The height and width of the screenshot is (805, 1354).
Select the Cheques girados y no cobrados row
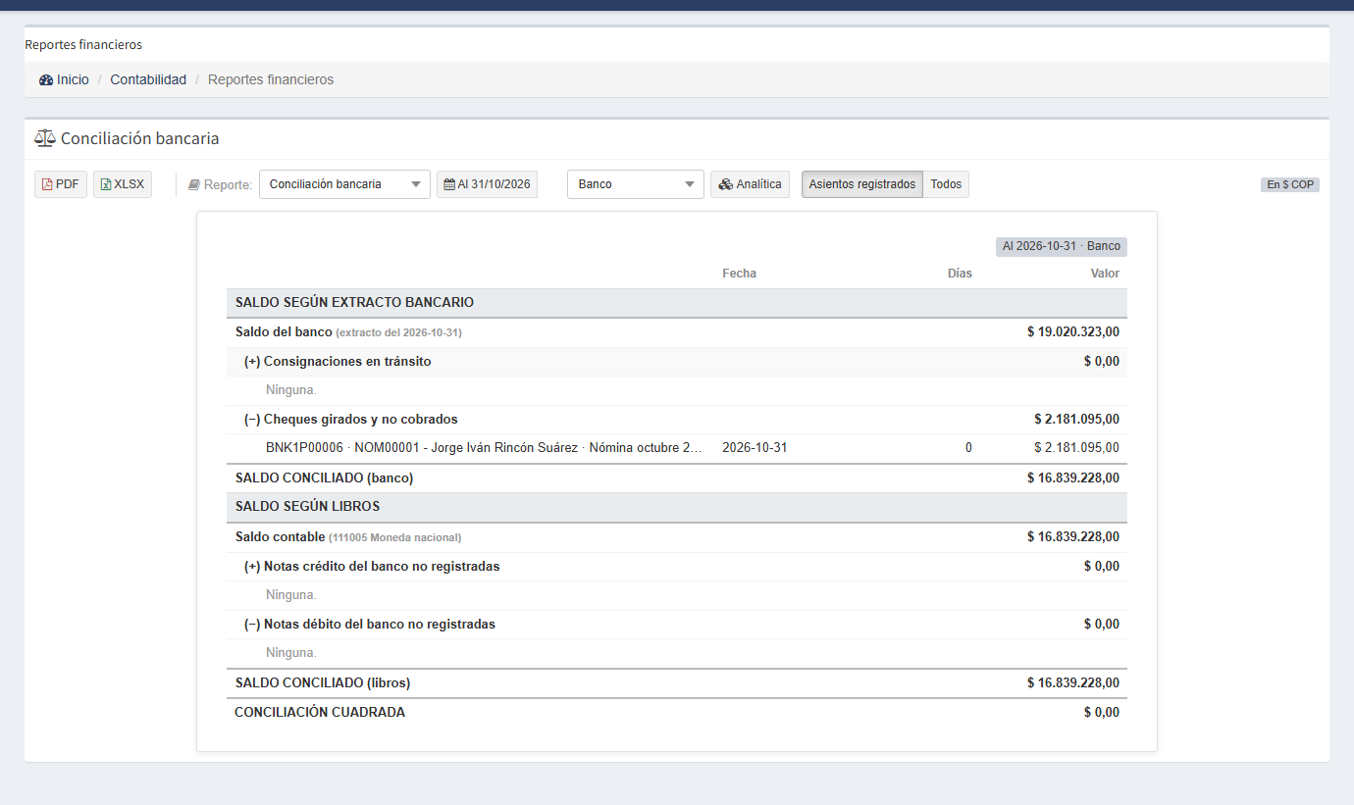coord(677,420)
